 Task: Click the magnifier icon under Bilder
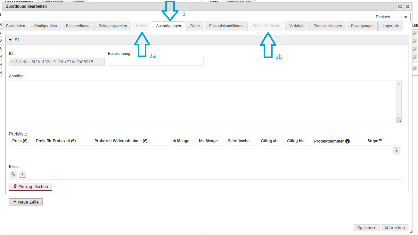pos(13,174)
